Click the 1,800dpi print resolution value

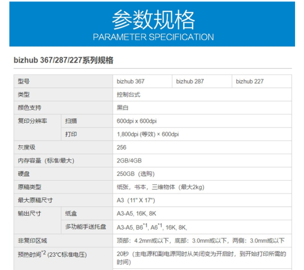[x=148, y=134]
